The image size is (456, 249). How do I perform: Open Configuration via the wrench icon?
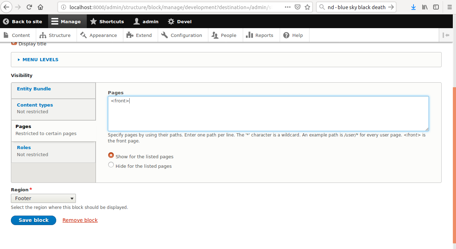pos(164,35)
